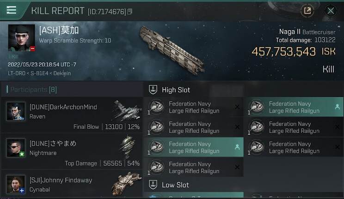Open the S-B1E4 constellation link
Screen dimensions: 344x199
click(x=39, y=73)
